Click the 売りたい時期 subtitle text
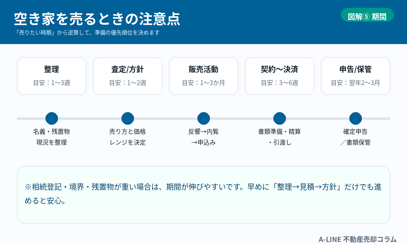Image resolution: width=407 pixels, height=244 pixels. coord(87,33)
